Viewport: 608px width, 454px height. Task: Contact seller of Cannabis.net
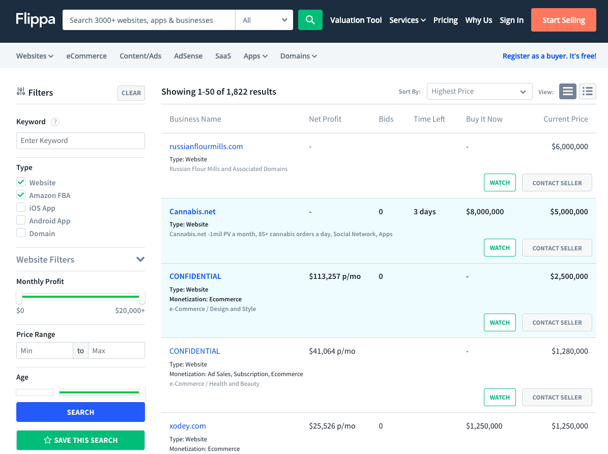coord(557,247)
